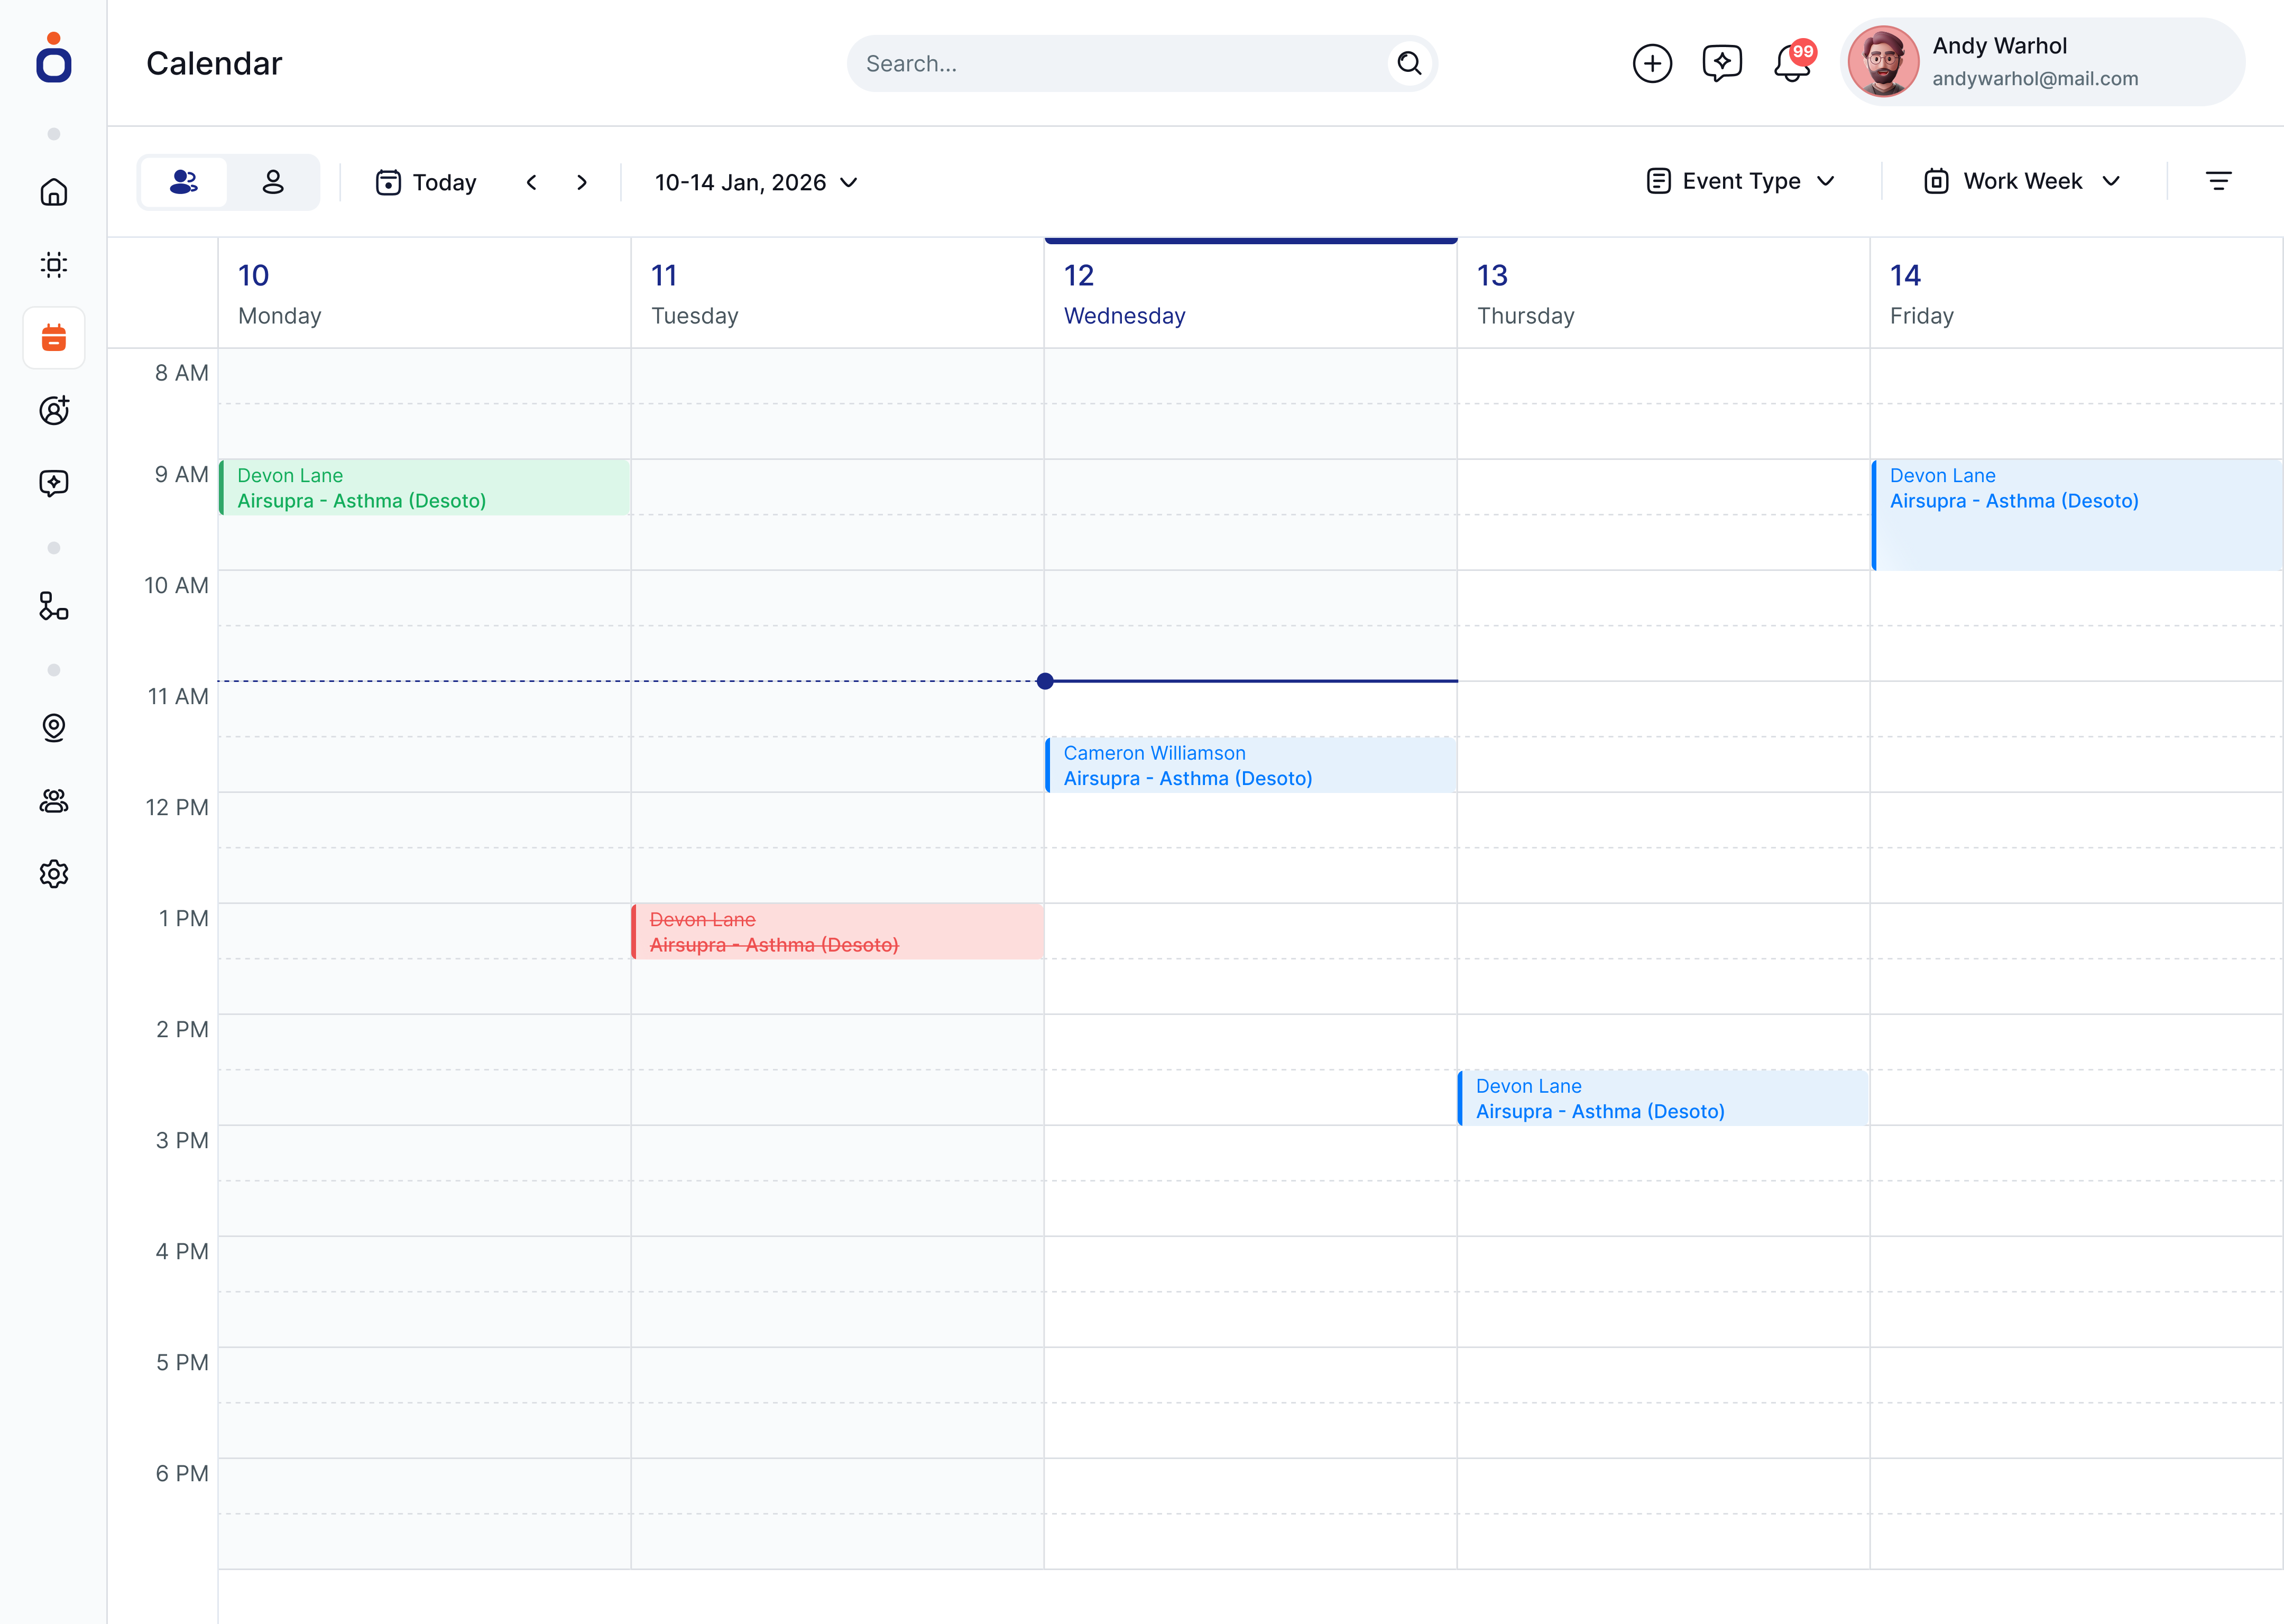The image size is (2284, 1624).
Task: Click Andy Warhol's avatar picture
Action: point(1884,62)
